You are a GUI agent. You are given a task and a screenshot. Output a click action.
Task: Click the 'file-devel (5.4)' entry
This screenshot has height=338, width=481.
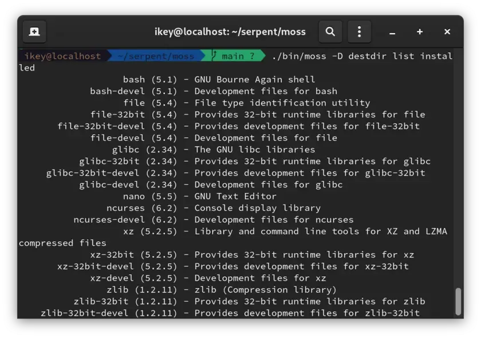(133, 138)
